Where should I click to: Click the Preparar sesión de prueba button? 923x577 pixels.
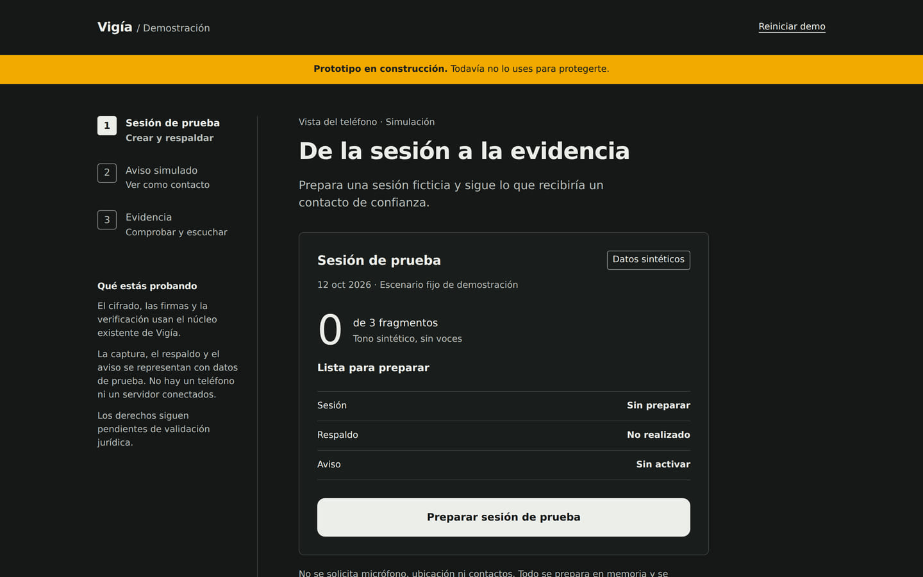(504, 517)
